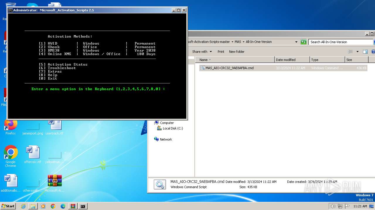Open Google Chrome from the taskbar
Screen dimensions: 375x210
[53, 206]
